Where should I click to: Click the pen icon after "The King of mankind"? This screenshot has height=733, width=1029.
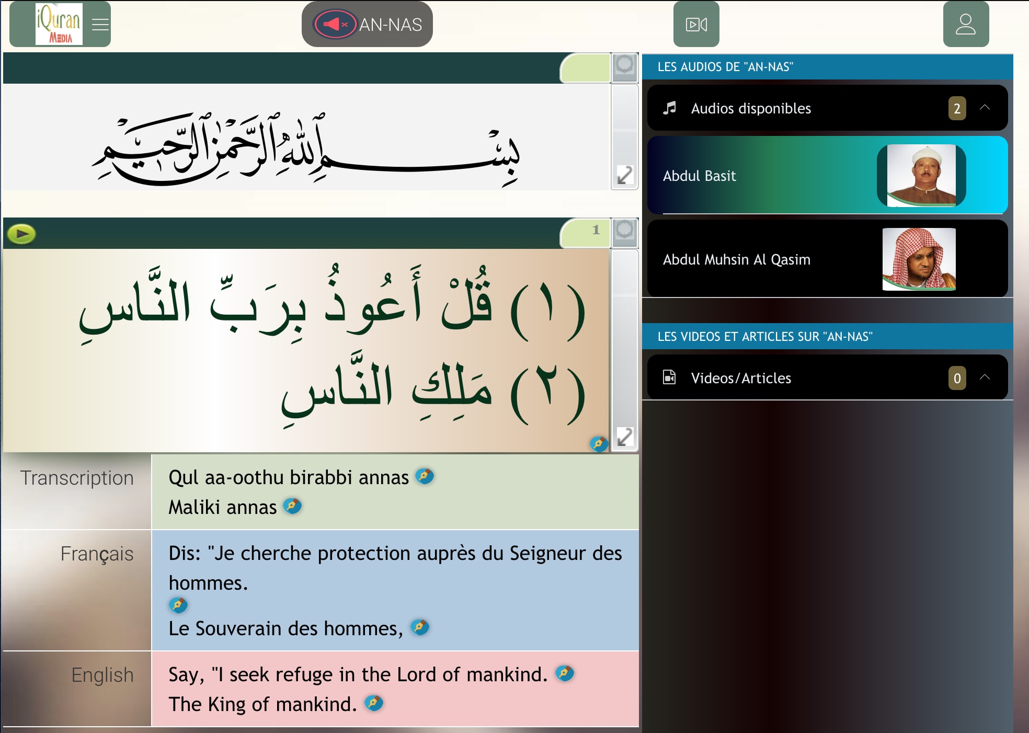373,703
